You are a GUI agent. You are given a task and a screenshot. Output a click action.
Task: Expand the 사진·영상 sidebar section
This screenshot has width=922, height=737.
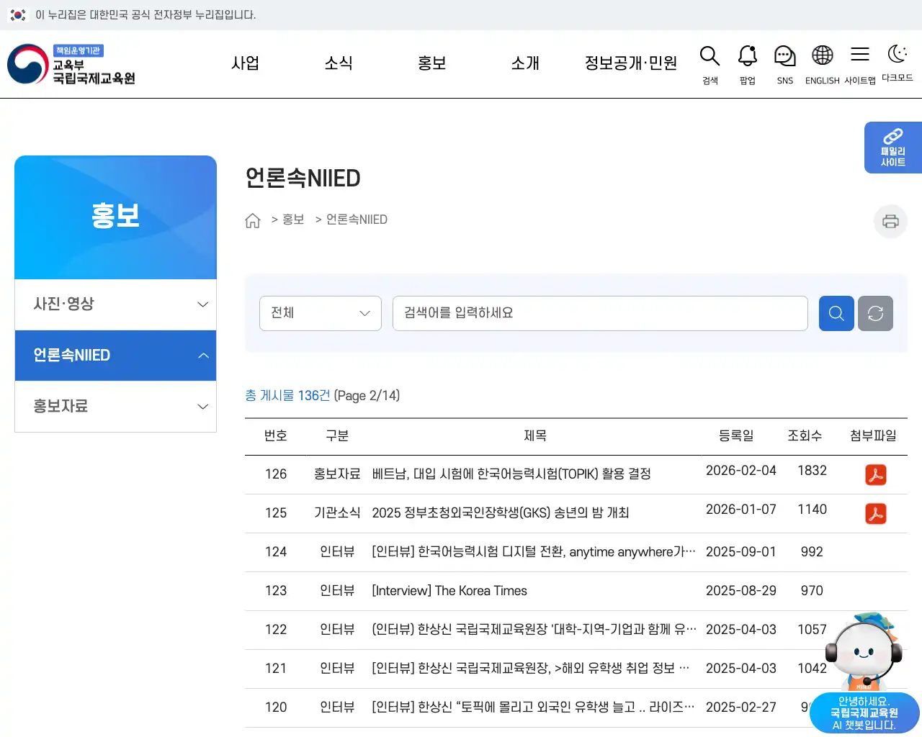115,304
